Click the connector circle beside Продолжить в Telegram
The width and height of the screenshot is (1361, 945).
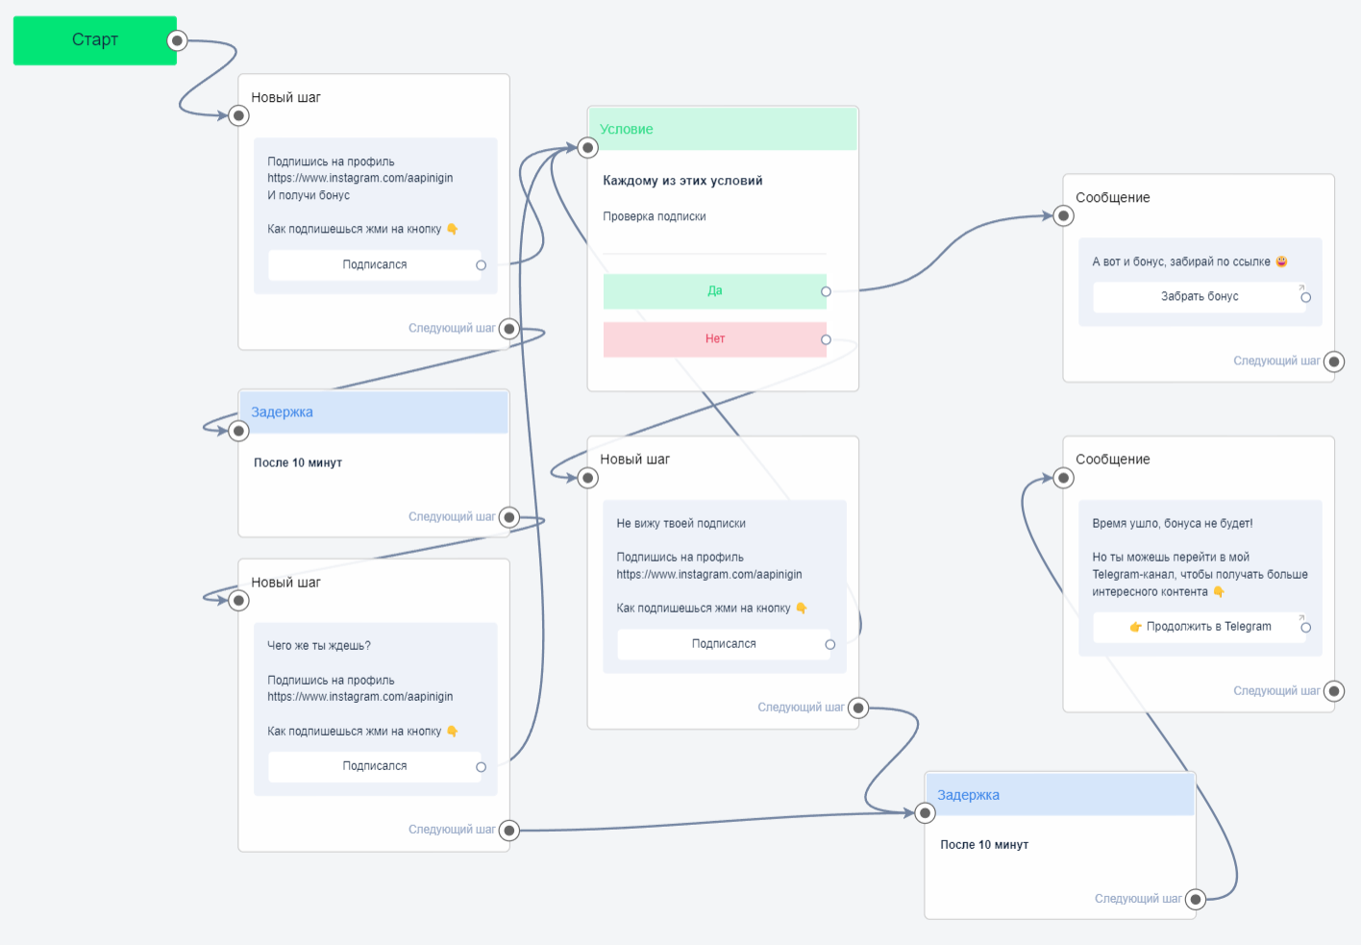(1305, 628)
